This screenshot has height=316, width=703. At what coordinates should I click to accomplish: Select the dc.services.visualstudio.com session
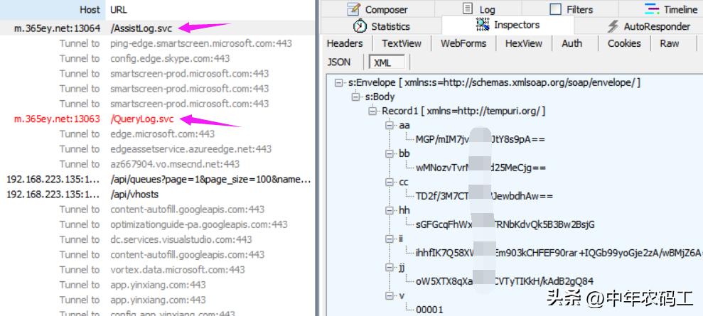coord(157,240)
